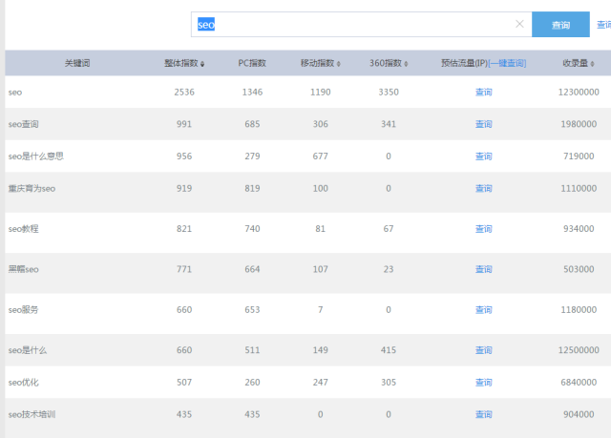611x438 pixels.
Task: Select keyword seo服务
Action: [x=23, y=310]
